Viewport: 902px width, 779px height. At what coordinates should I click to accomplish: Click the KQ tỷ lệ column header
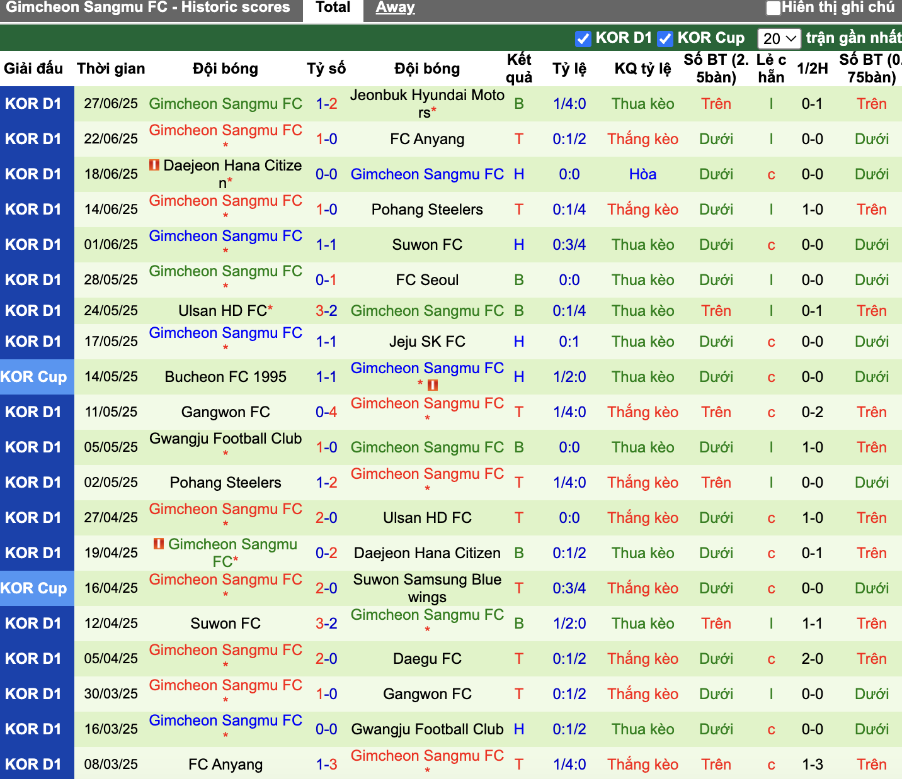pos(642,69)
